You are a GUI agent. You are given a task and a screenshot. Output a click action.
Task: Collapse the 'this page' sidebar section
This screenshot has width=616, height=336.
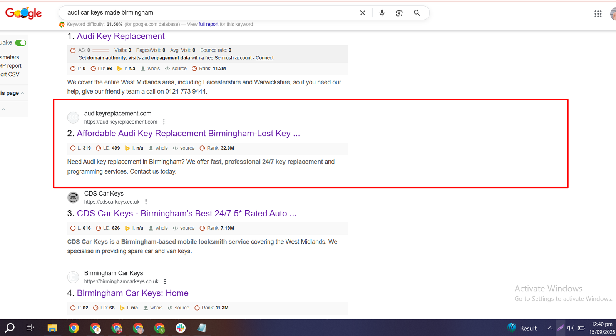tap(22, 93)
